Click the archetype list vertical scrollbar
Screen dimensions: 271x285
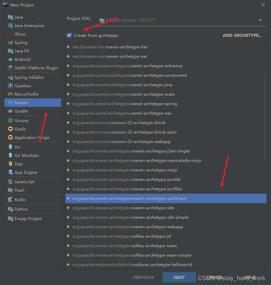pos(265,116)
